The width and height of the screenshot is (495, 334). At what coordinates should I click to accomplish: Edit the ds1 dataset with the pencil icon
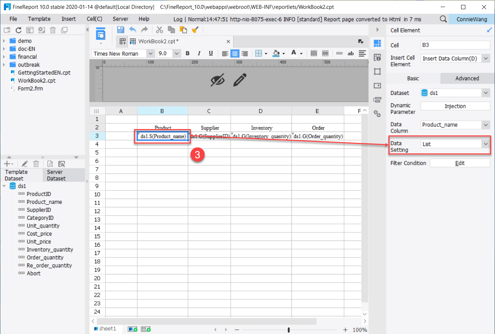[x=24, y=164]
